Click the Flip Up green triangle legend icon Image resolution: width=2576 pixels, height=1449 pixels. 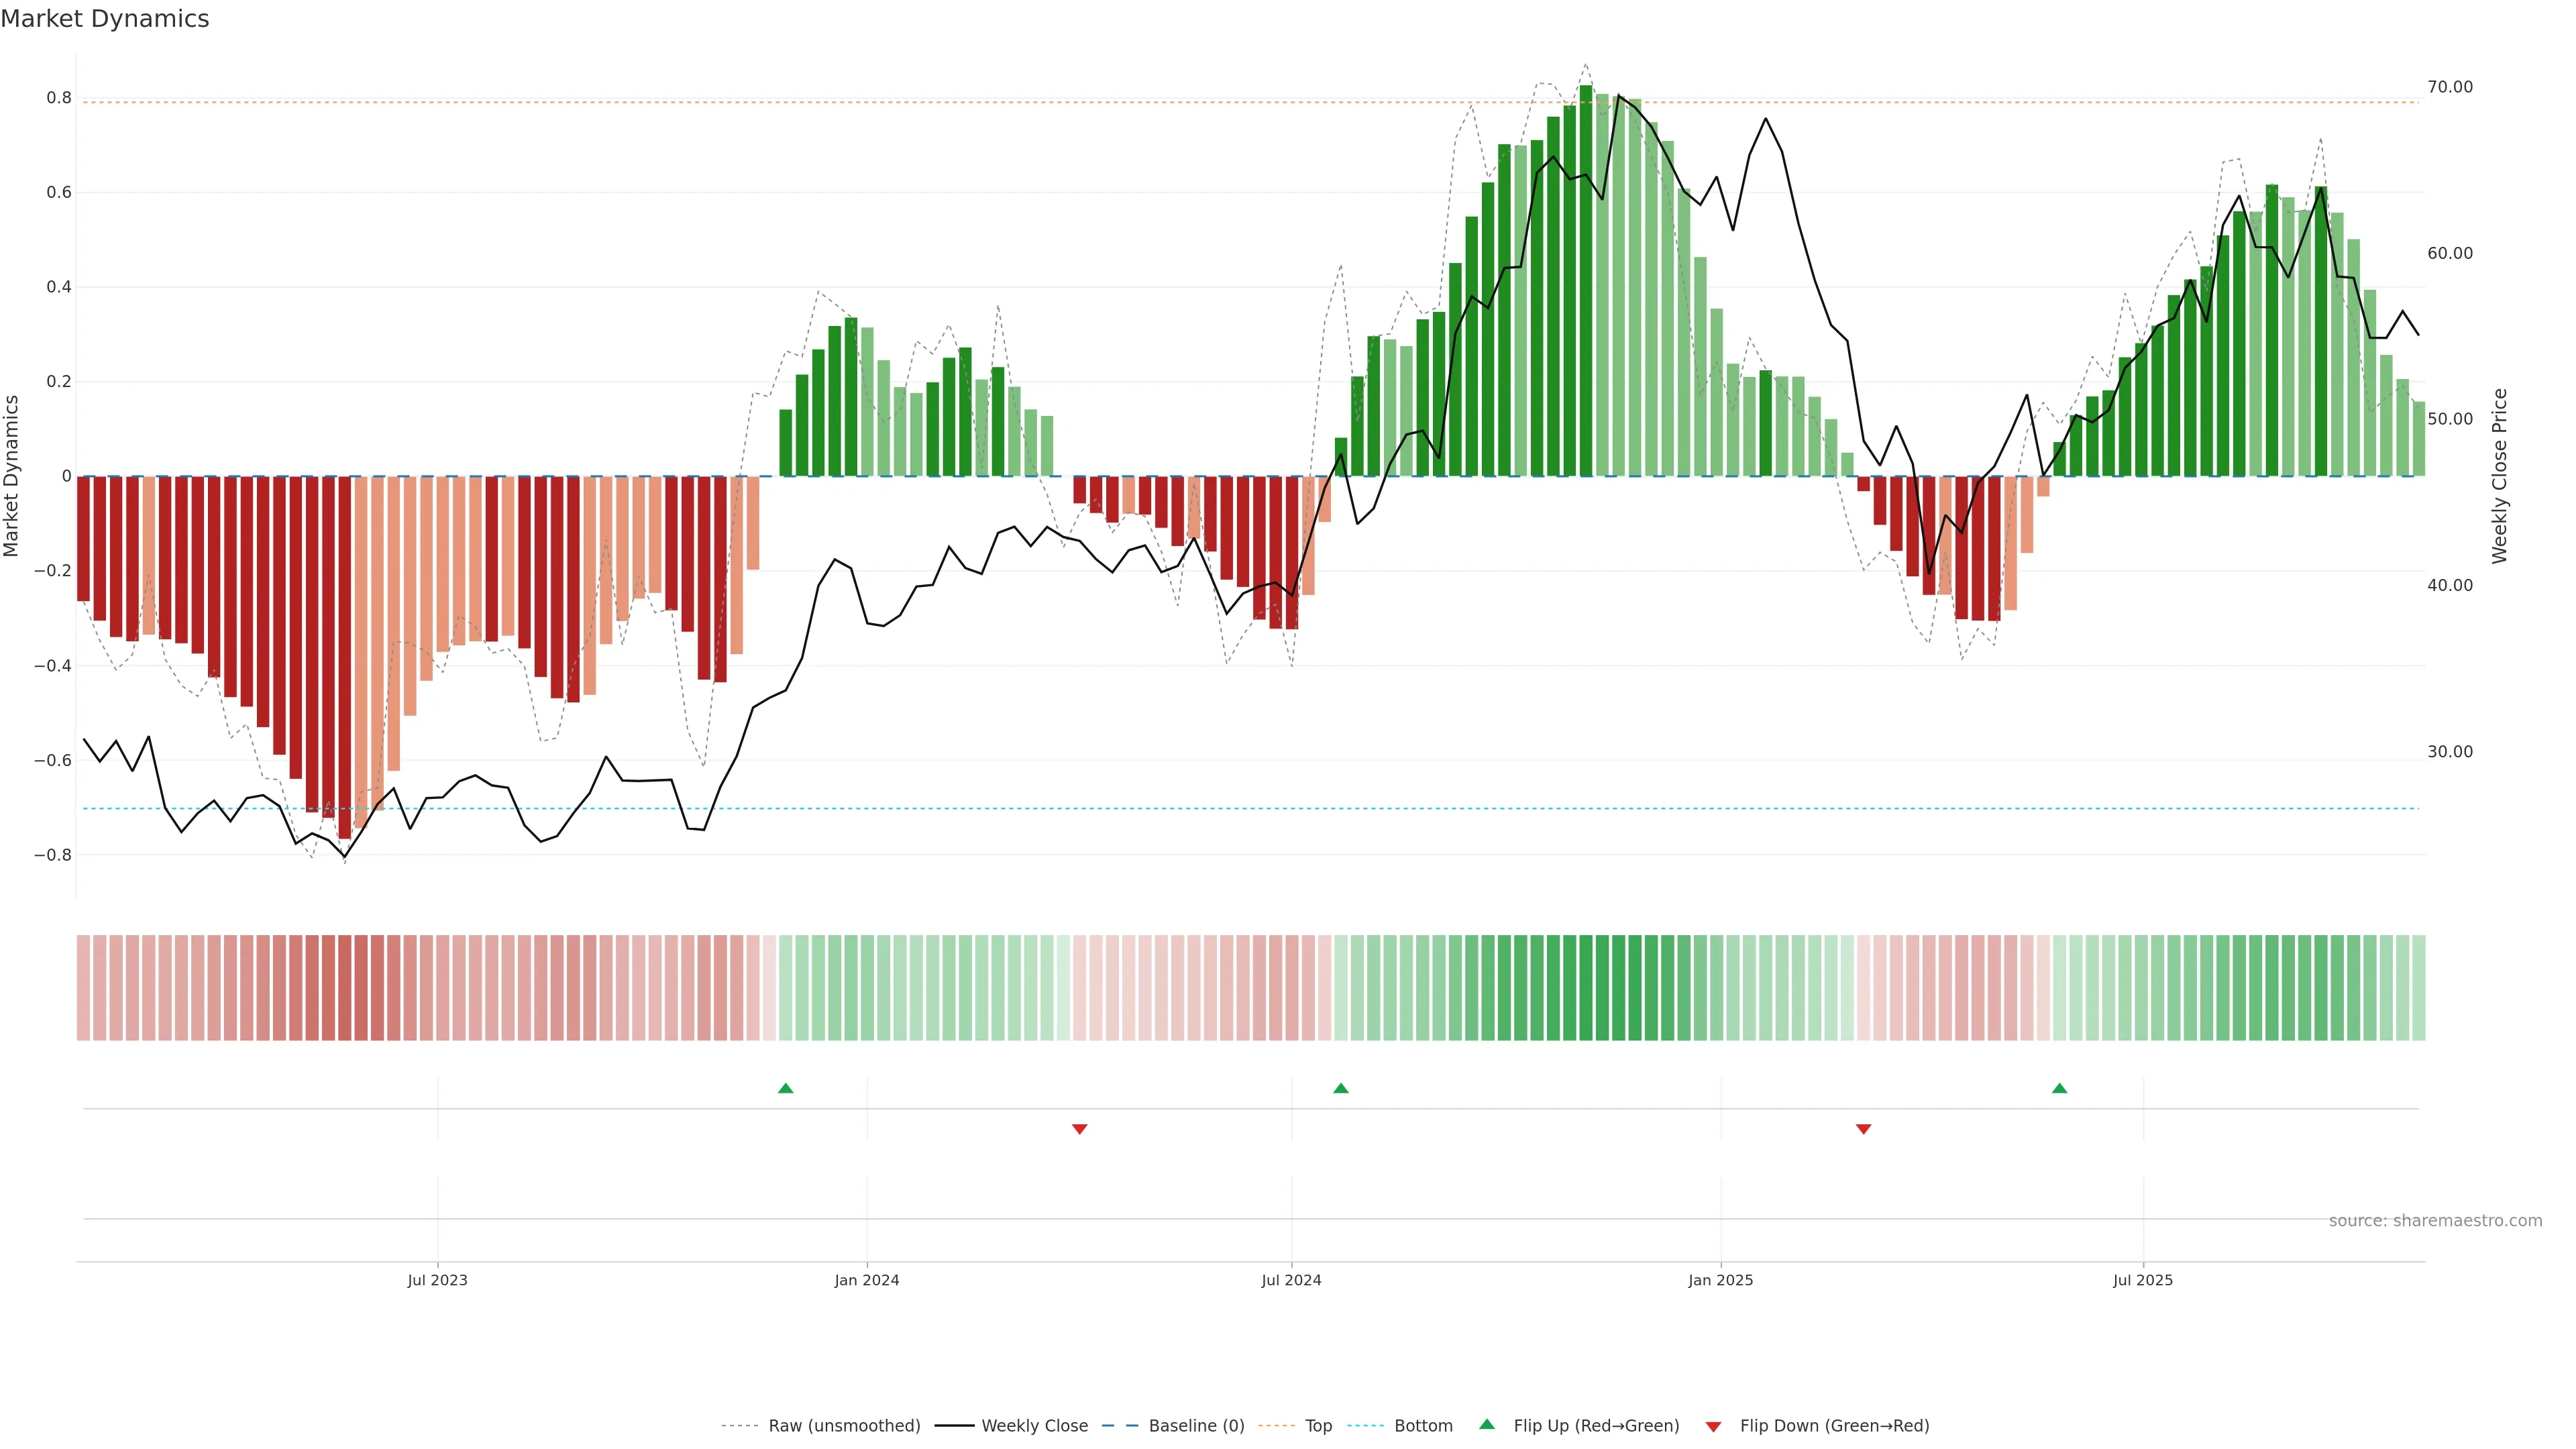click(1487, 1424)
